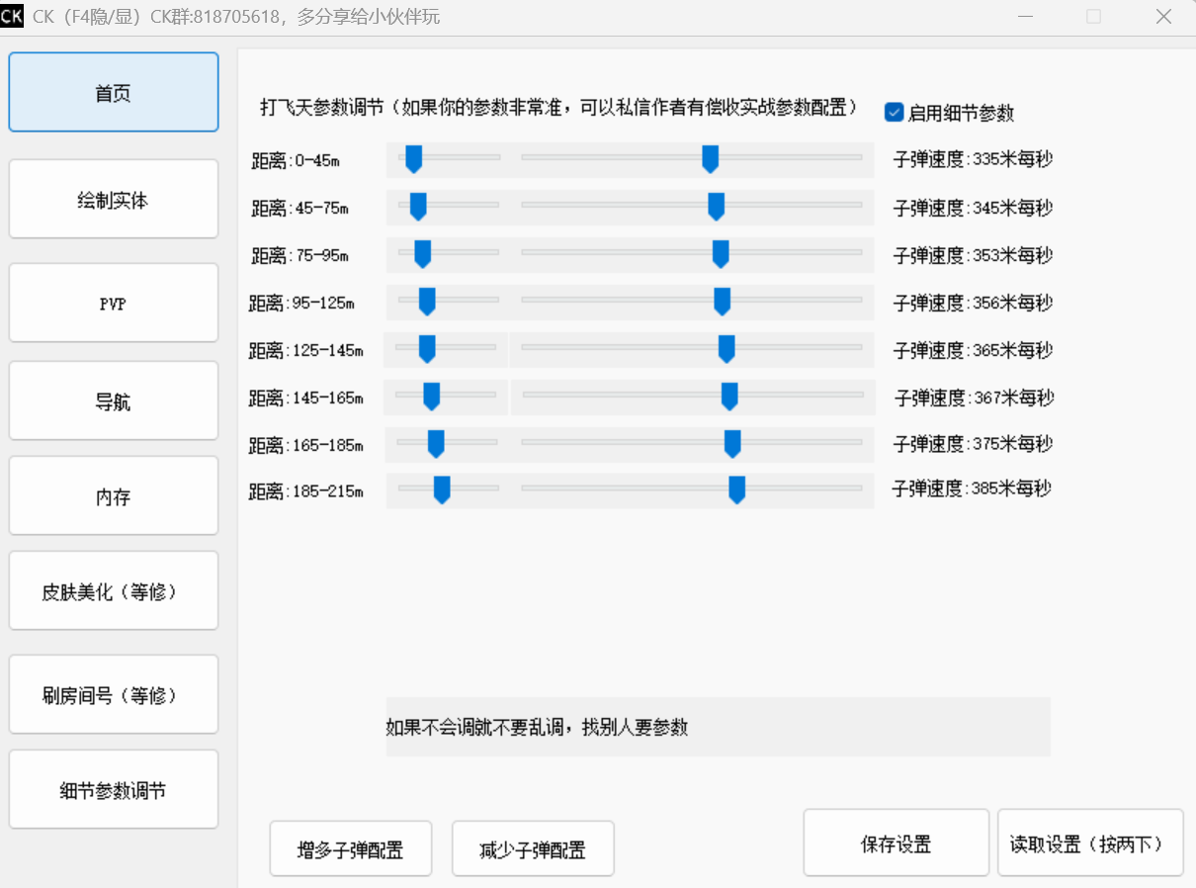Toggle the 启用细节参数 checkbox
Viewport: 1196px width, 888px height.
click(894, 113)
